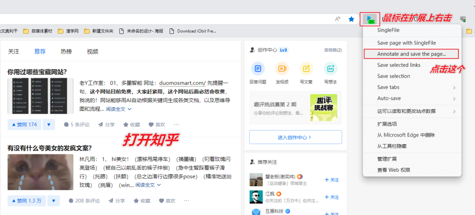The height and width of the screenshot is (215, 475).
Task: Switch to 推荐 tab
Action: click(x=40, y=52)
